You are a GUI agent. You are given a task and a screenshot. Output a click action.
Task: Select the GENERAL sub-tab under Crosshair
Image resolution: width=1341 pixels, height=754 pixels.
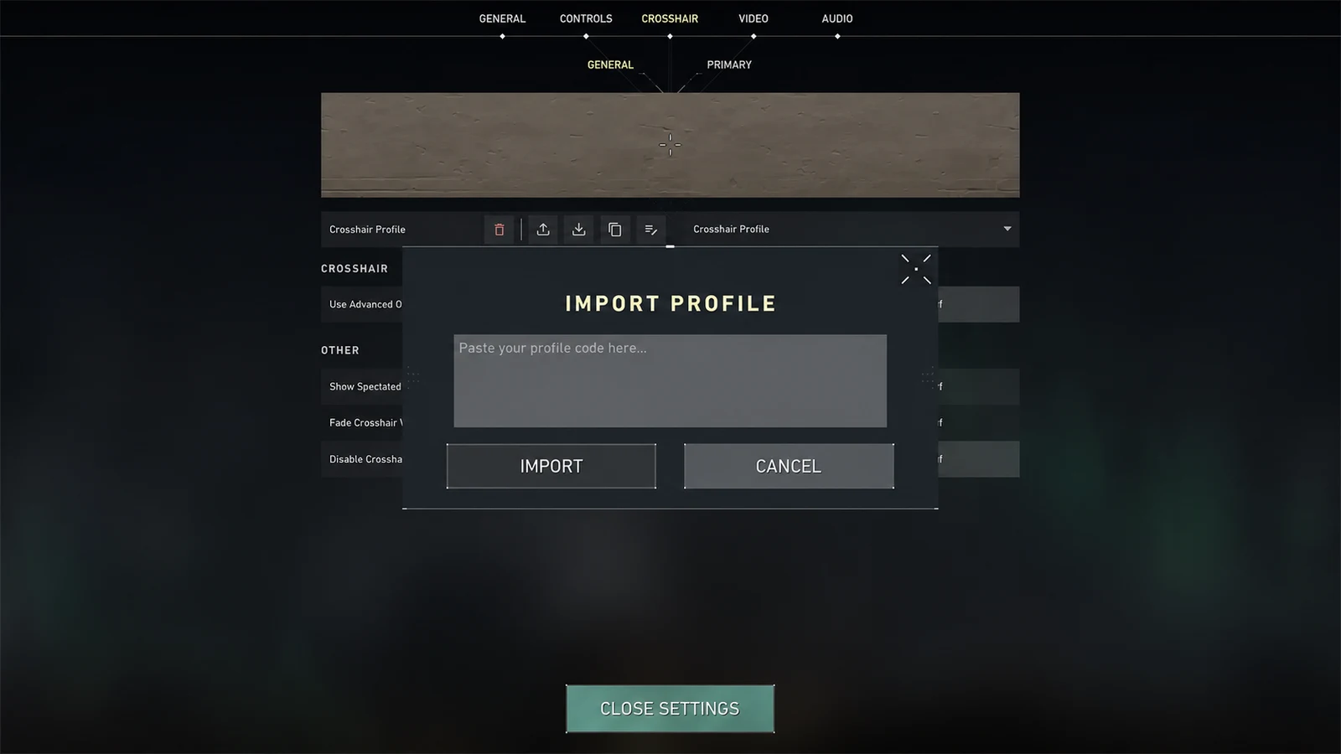610,65
